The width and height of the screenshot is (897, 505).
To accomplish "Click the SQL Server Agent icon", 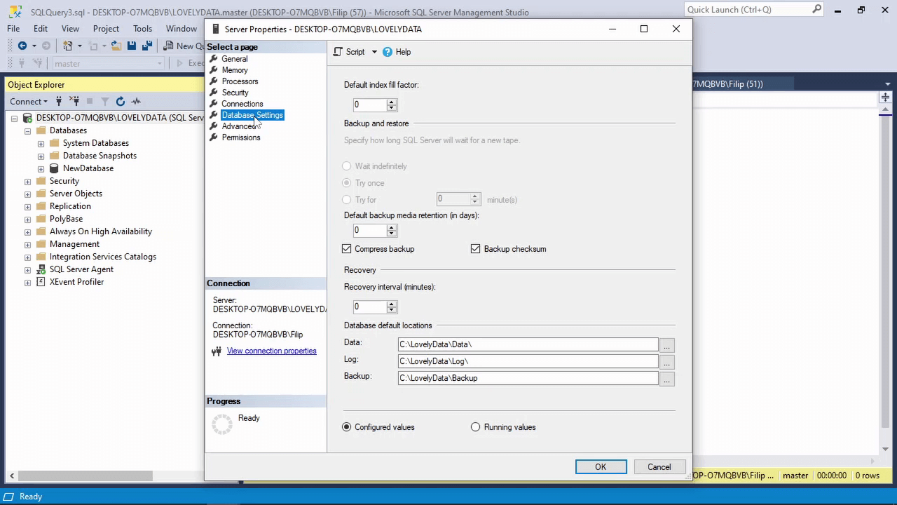I will [x=41, y=269].
